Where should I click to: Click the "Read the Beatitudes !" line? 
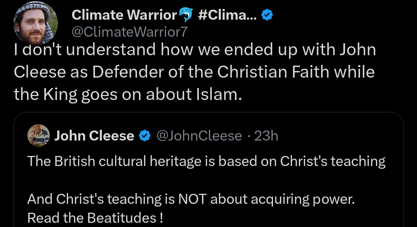95,218
